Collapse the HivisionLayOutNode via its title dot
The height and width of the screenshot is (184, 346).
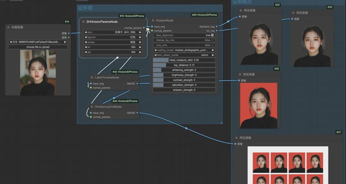pyautogui.click(x=92, y=107)
